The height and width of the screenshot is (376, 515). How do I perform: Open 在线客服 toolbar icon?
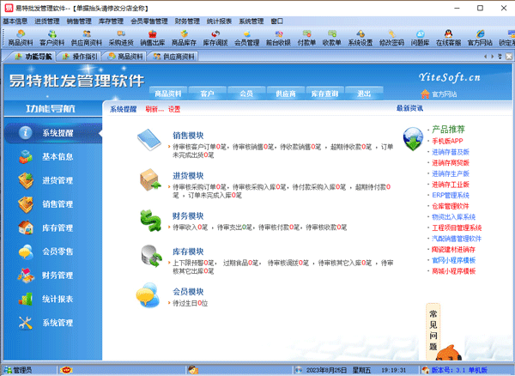click(448, 38)
